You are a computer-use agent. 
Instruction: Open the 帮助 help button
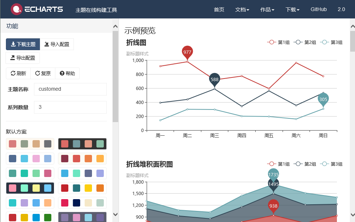[x=67, y=73]
